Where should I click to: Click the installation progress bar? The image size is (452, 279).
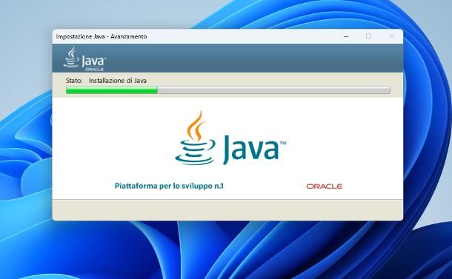point(228,90)
